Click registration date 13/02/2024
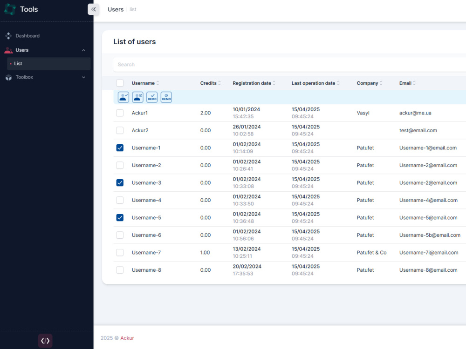 pos(247,249)
